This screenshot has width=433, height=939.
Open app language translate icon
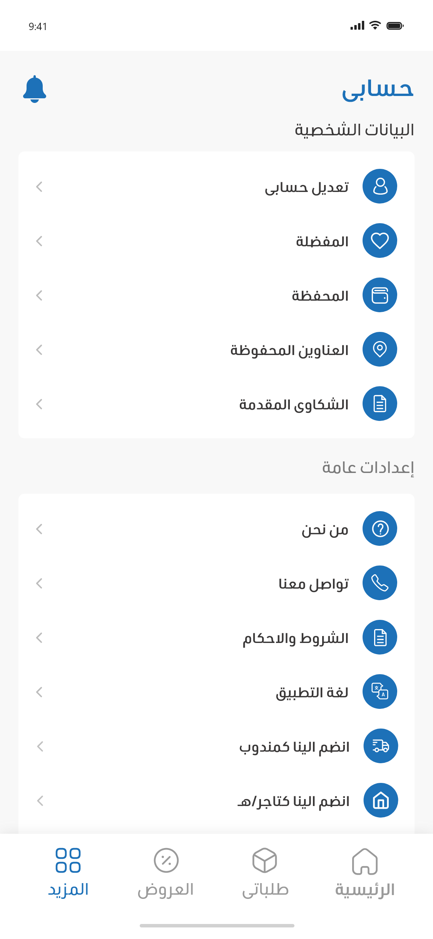[x=380, y=692]
